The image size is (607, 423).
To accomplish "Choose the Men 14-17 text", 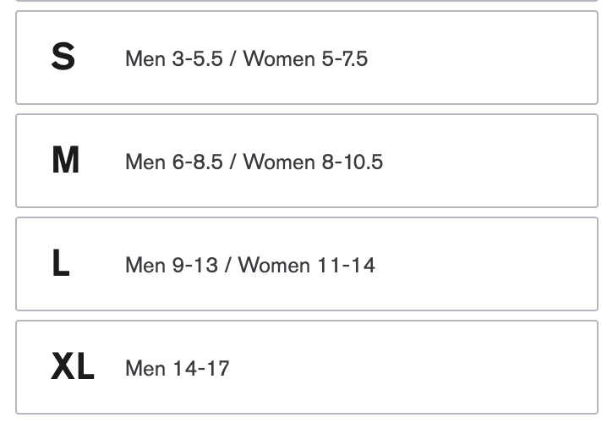I will (x=177, y=368).
